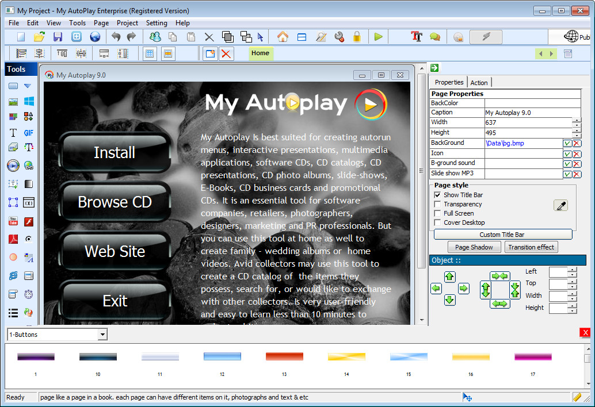
Task: Click the BackColor swatch field
Action: pyautogui.click(x=532, y=103)
